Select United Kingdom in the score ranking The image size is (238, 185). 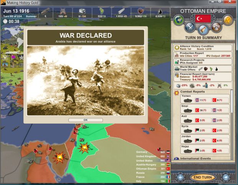[x=153, y=156]
